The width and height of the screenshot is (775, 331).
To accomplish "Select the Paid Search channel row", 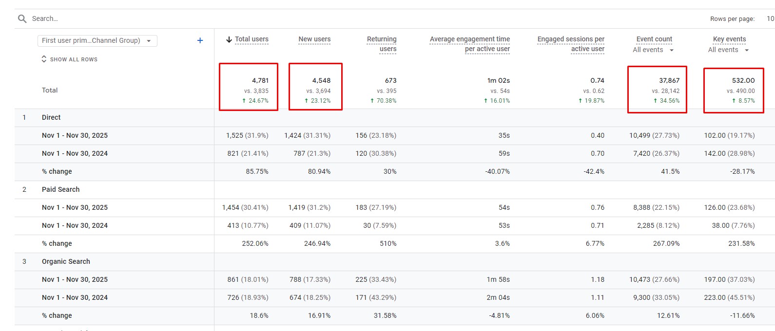I will click(60, 189).
